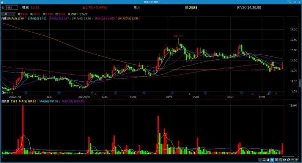
Task: Click the 19.10 price axis label
Action: coord(294,29)
